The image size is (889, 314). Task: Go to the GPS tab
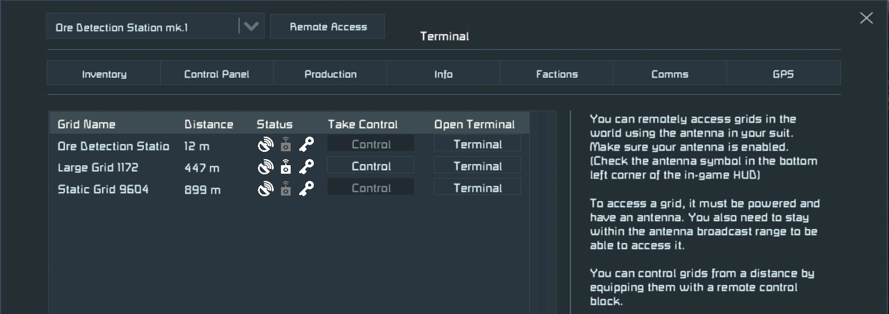(x=783, y=74)
